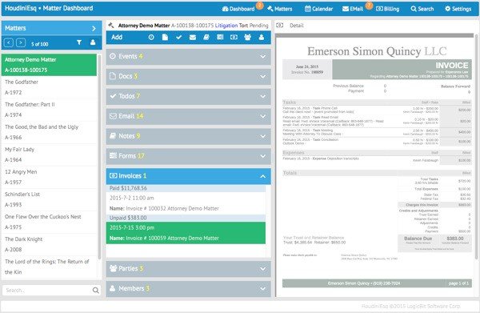This screenshot has width=480, height=313.
Task: Select The Good, the Bad and the Ugly
Action: click(x=49, y=132)
